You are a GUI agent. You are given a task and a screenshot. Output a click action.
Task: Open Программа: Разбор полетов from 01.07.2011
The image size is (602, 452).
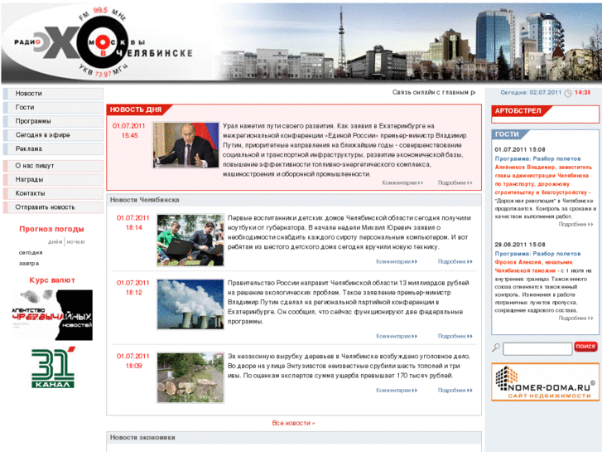click(537, 159)
